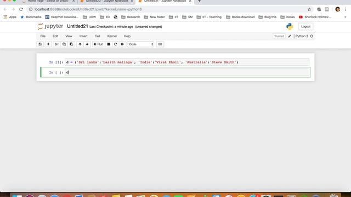Open the UOW bookmarks folder

89,17
